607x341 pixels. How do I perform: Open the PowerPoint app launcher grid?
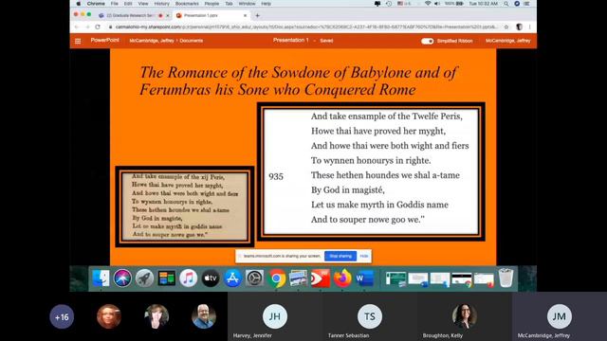coord(78,41)
